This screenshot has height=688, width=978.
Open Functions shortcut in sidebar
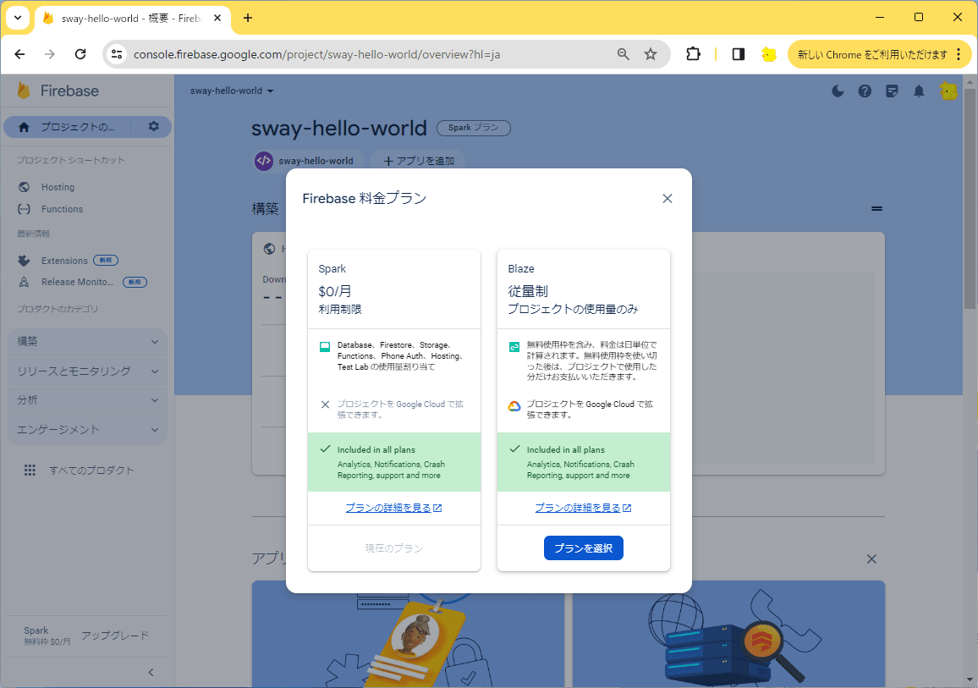pos(62,209)
